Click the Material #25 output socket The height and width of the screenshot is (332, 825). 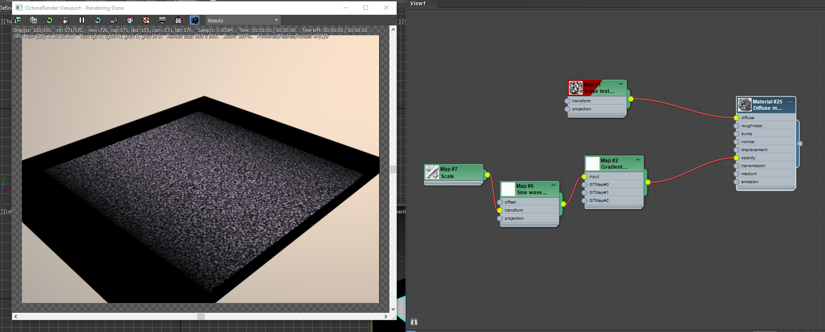click(x=800, y=144)
